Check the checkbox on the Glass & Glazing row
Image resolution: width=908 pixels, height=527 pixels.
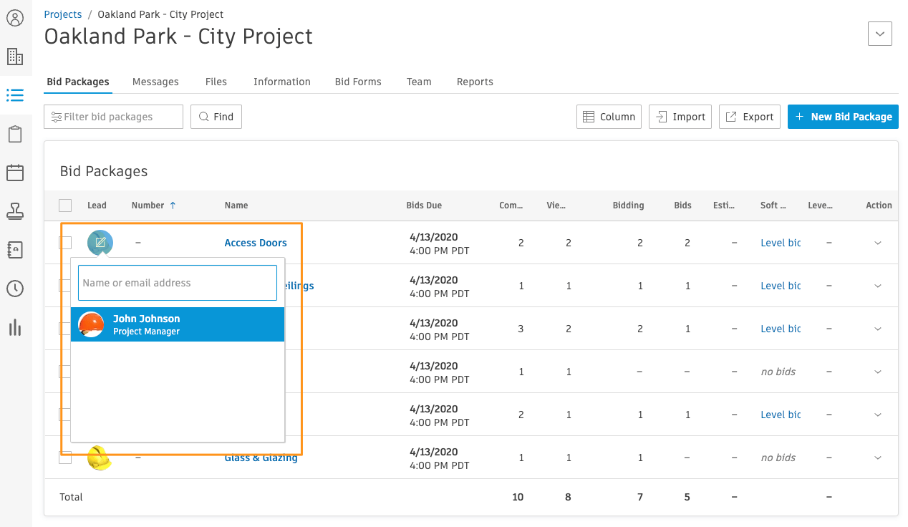point(65,458)
